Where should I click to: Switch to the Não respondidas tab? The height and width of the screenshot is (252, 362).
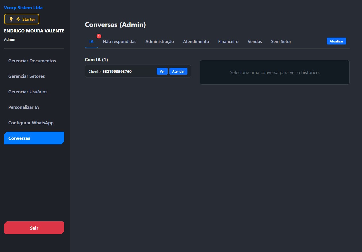click(x=120, y=42)
